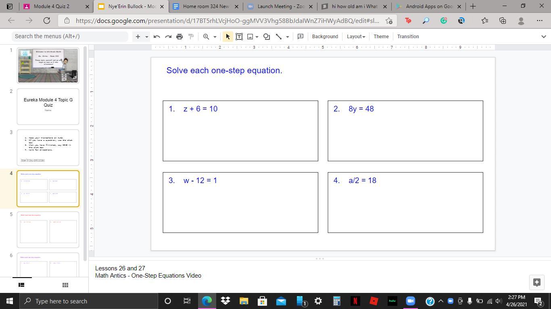This screenshot has width=551, height=309.
Task: Select the Shape tool
Action: tap(267, 37)
